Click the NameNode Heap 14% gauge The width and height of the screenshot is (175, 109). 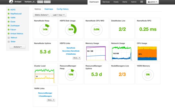(x=45, y=30)
